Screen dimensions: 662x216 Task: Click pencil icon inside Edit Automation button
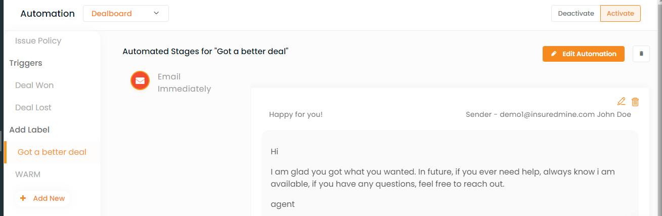click(x=554, y=54)
